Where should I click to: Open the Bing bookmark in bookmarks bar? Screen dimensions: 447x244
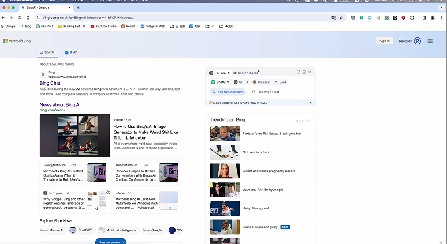click(25, 26)
